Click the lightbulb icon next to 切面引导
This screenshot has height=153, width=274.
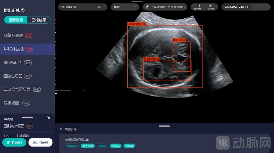tap(61, 129)
